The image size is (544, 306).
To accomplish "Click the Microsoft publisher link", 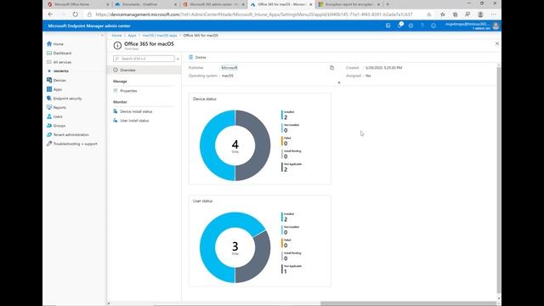I will click(x=229, y=68).
